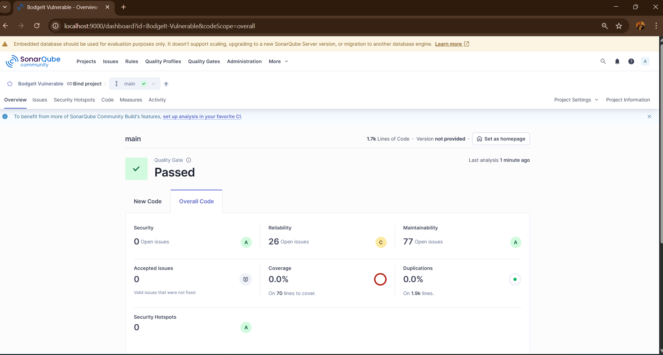Click the Accepted issues snooze icon
The width and height of the screenshot is (663, 355).
(246, 279)
